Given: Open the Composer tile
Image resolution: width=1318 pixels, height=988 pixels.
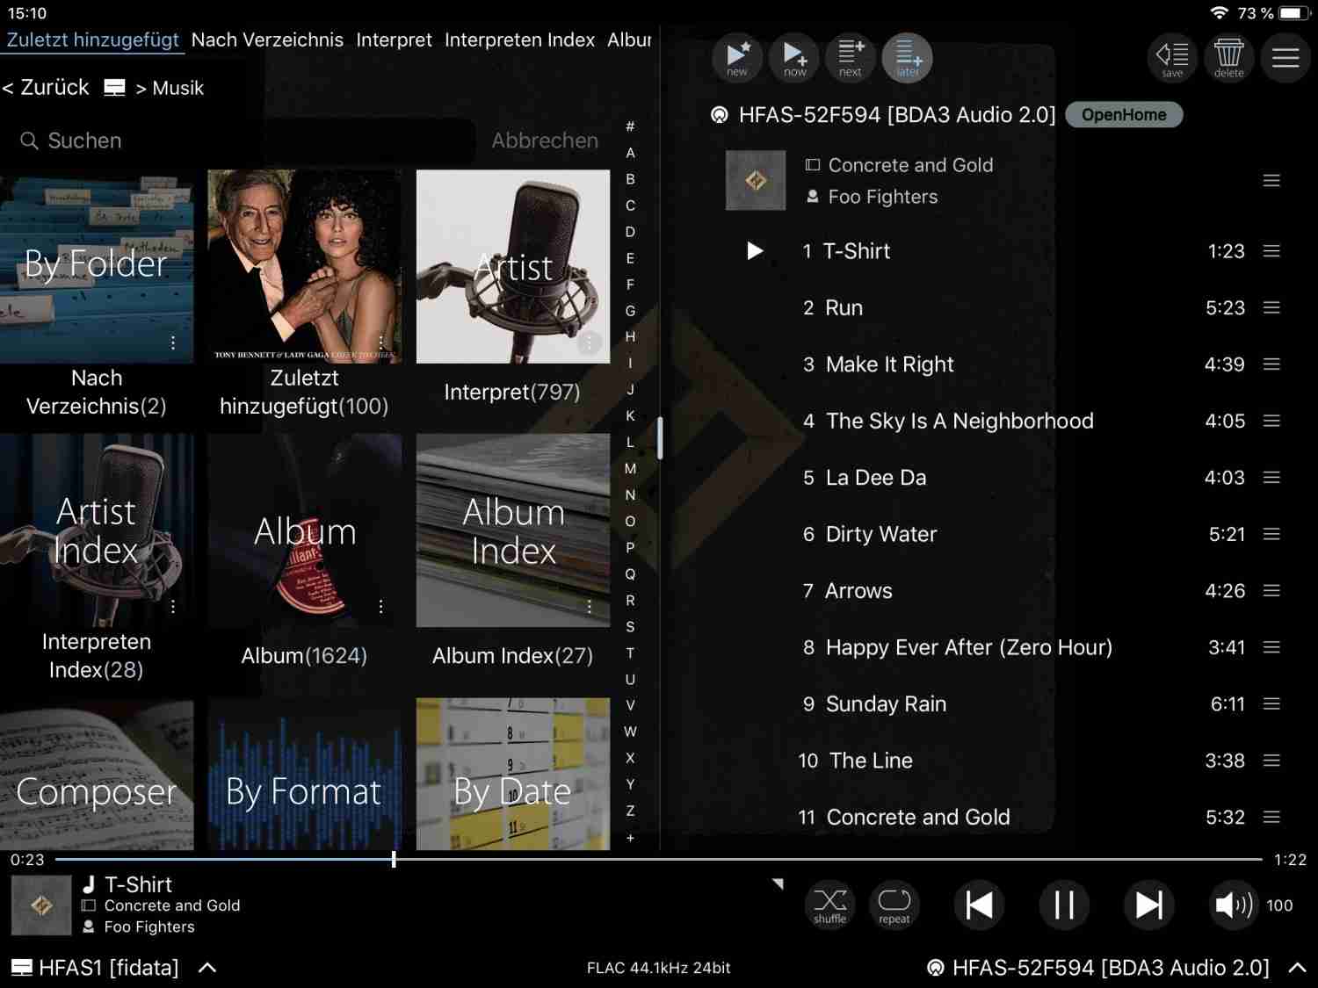Looking at the screenshot, I should coord(97,775).
